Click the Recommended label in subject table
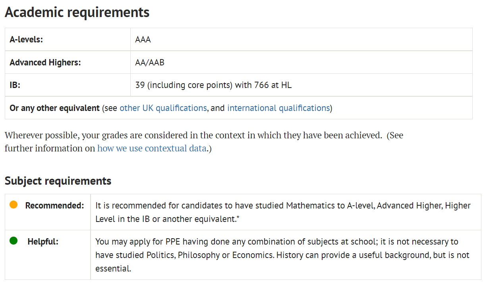The width and height of the screenshot is (487, 283). (55, 206)
